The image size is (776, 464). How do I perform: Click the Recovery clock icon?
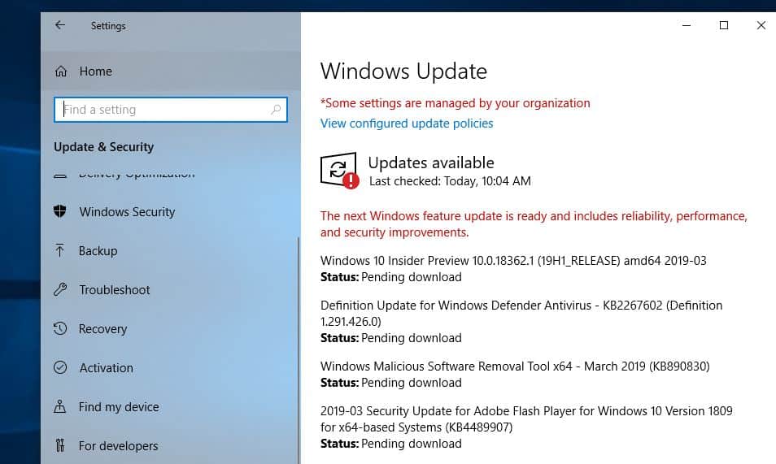[x=60, y=328]
